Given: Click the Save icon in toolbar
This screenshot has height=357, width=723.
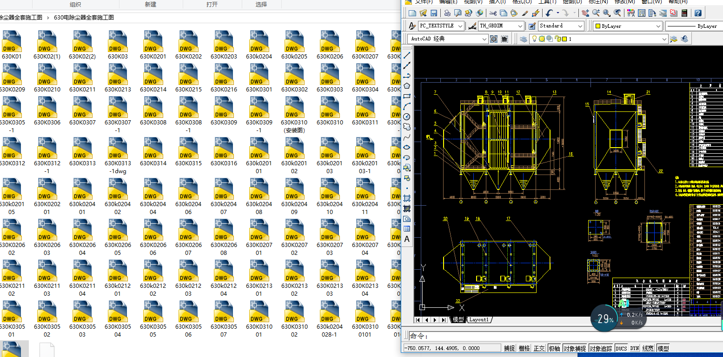Looking at the screenshot, I should [x=433, y=13].
